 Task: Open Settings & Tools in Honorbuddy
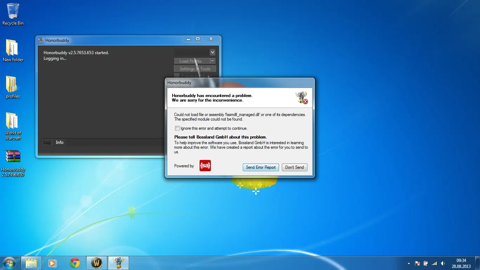195,69
